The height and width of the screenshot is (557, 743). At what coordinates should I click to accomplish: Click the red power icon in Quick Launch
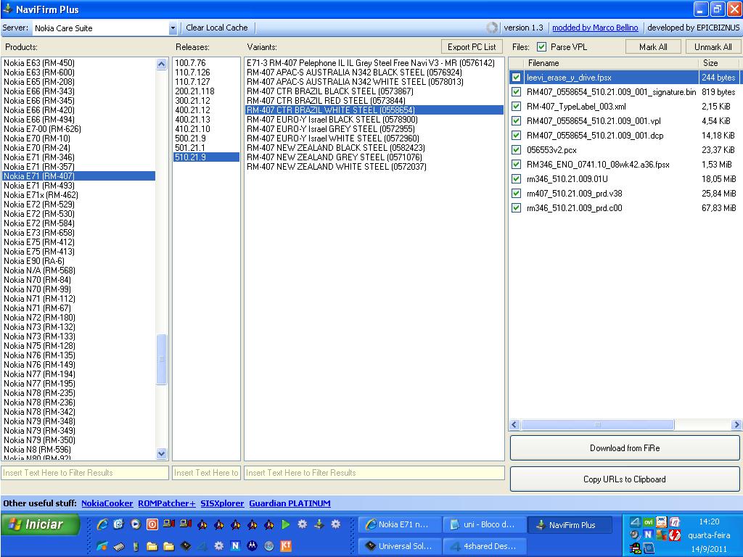pyautogui.click(x=152, y=524)
